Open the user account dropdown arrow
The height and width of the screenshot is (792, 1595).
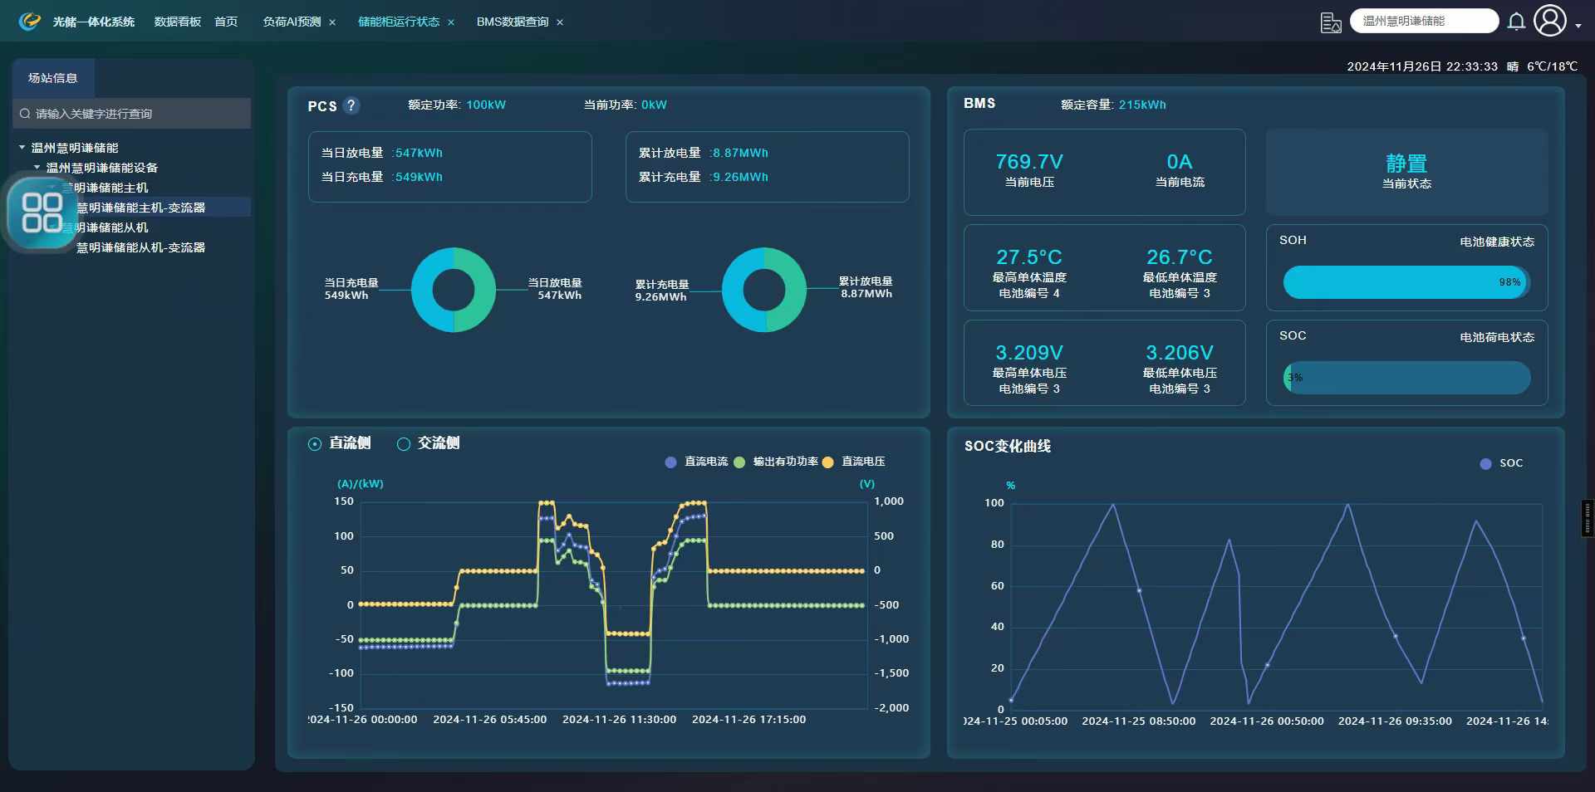tap(1578, 26)
